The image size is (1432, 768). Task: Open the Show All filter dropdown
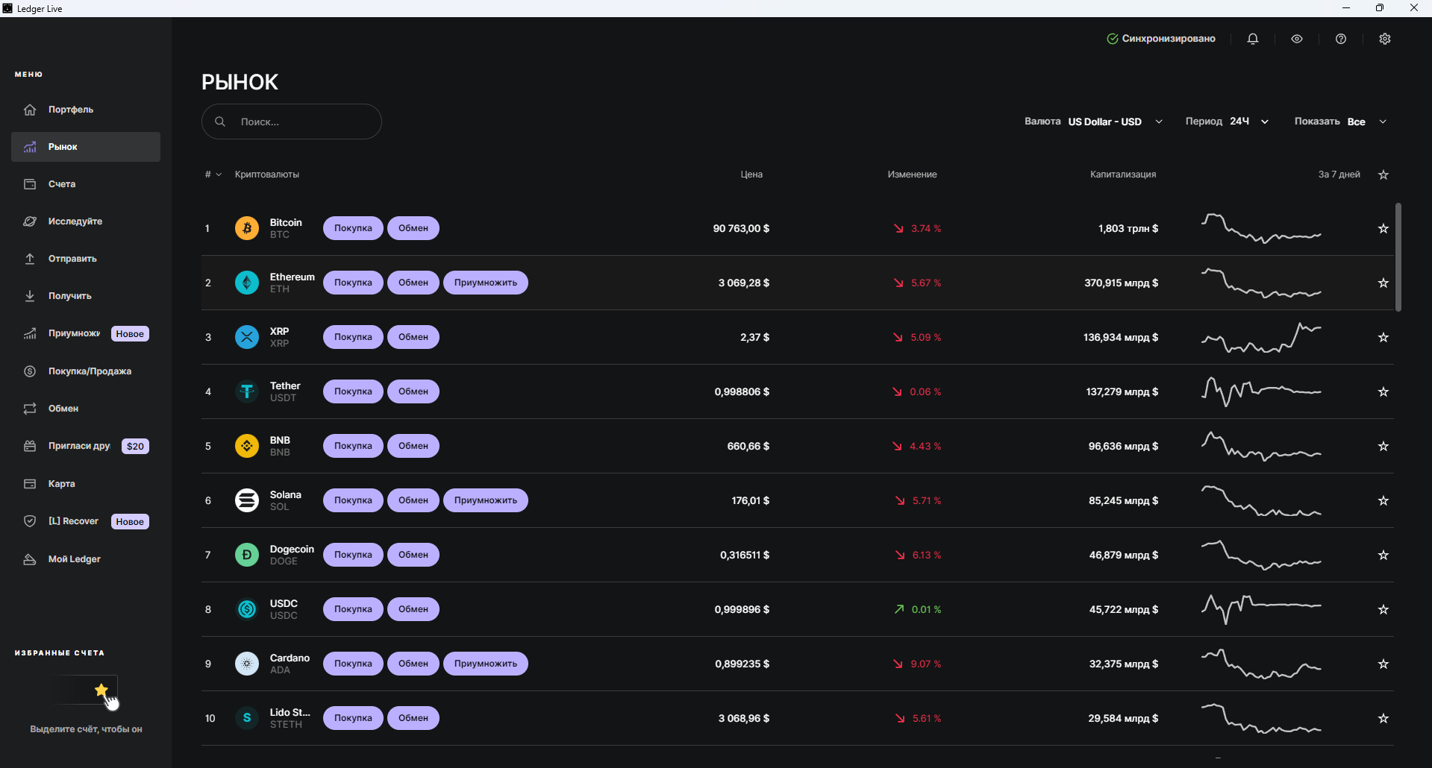point(1367,122)
